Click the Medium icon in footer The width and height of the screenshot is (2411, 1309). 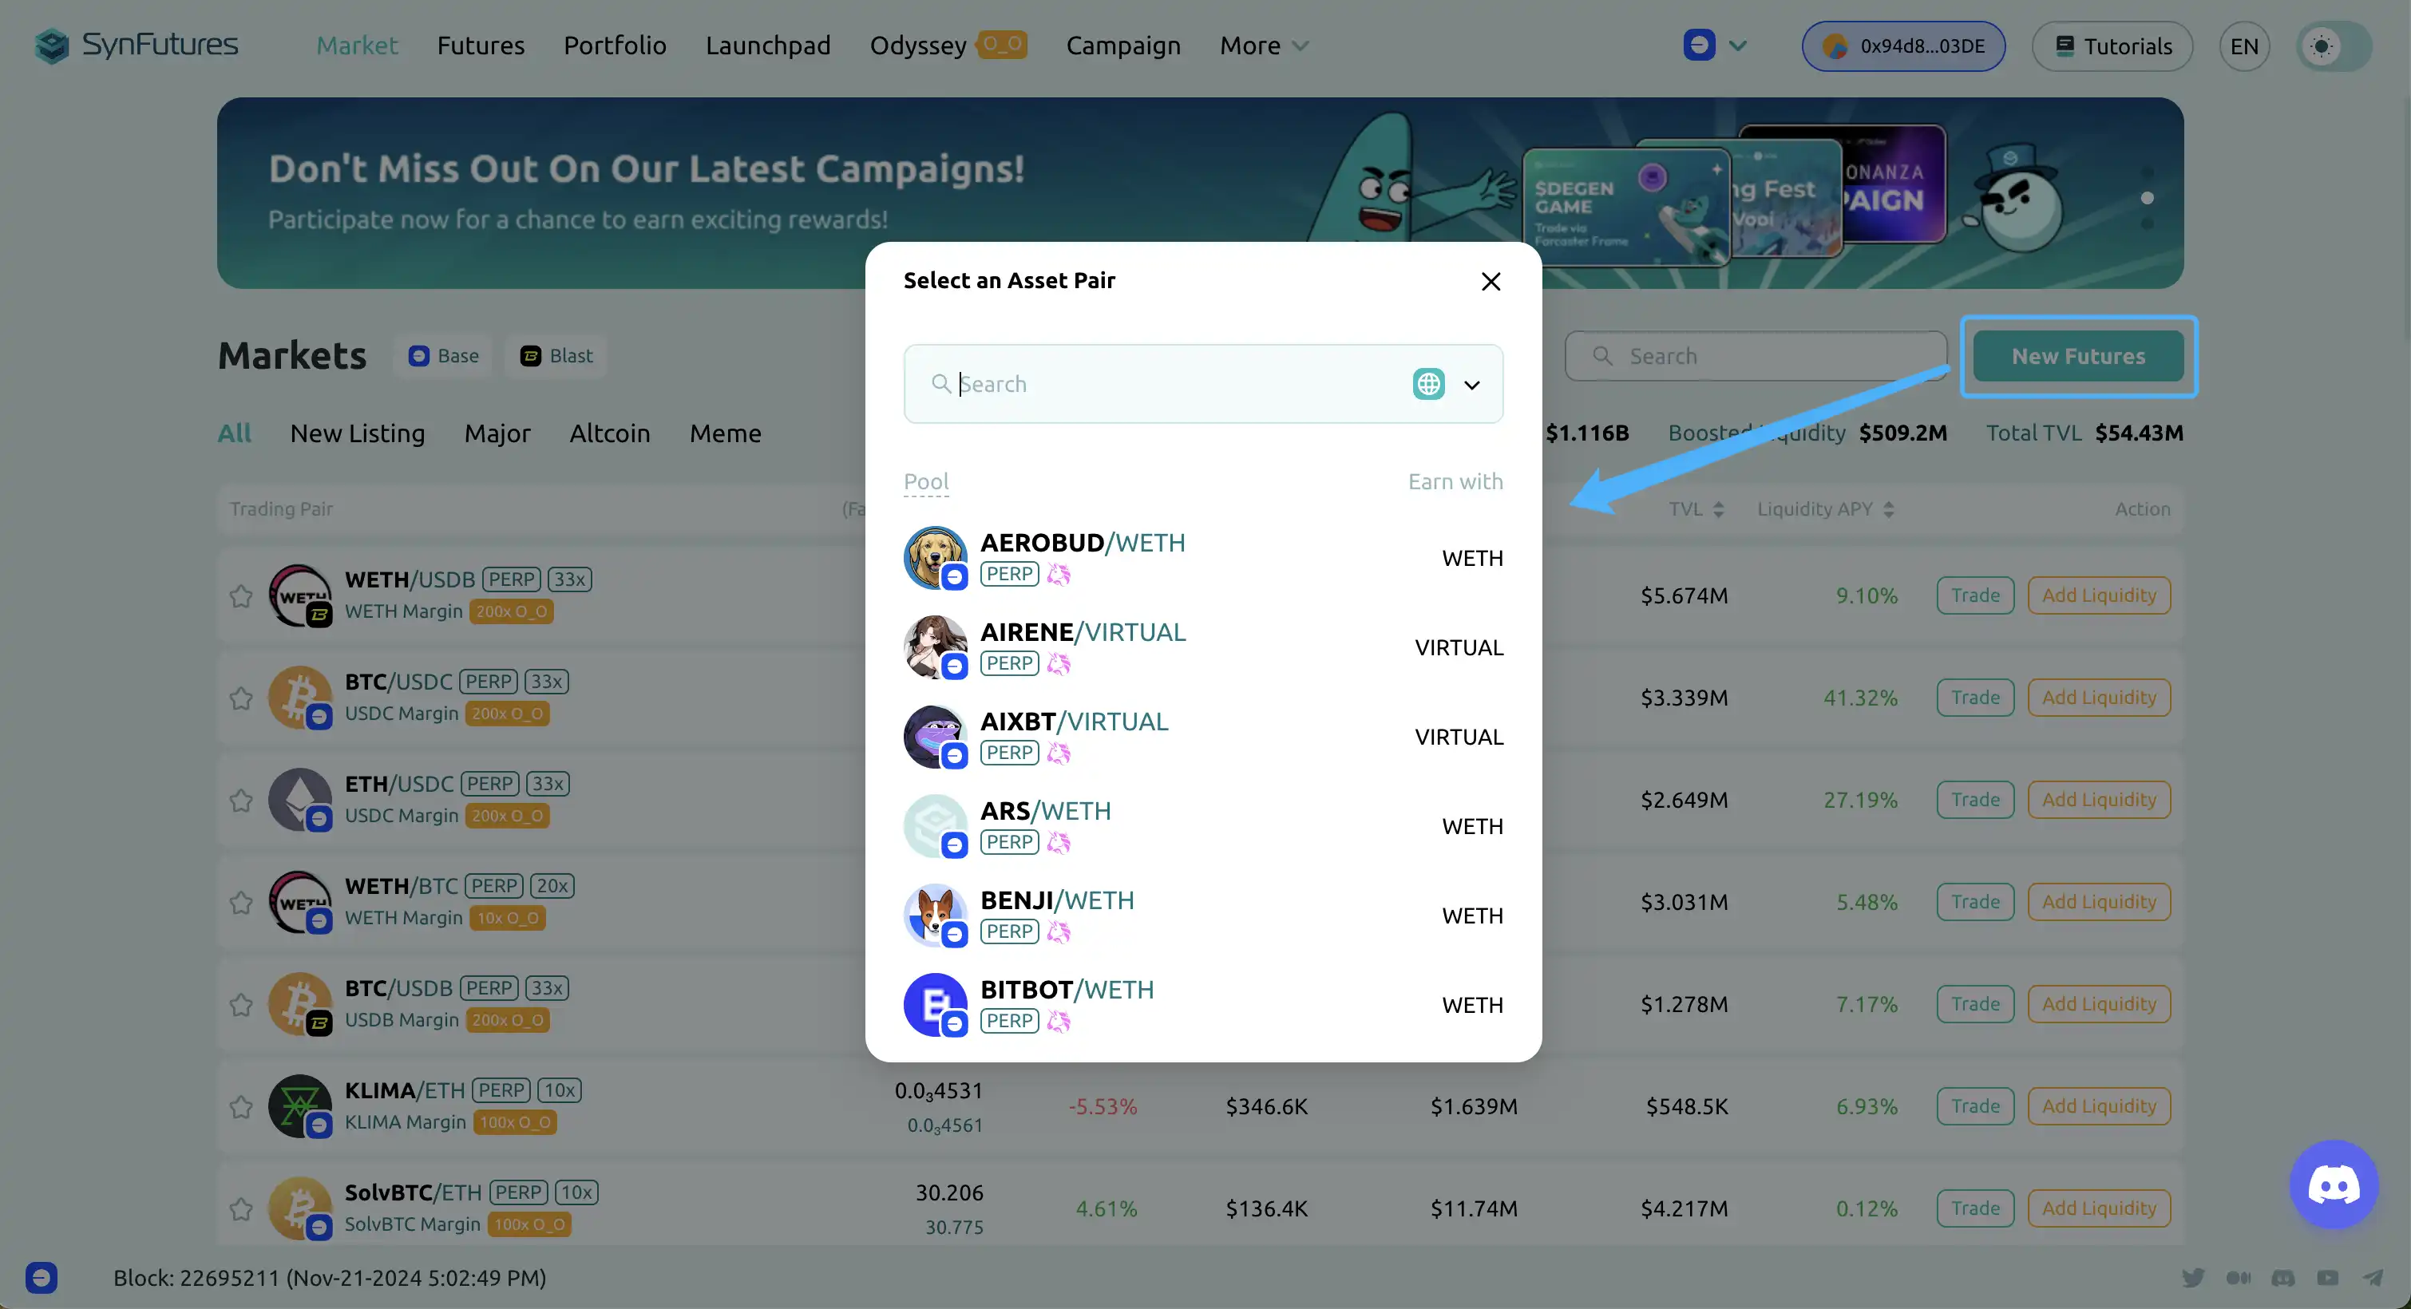click(x=2238, y=1278)
